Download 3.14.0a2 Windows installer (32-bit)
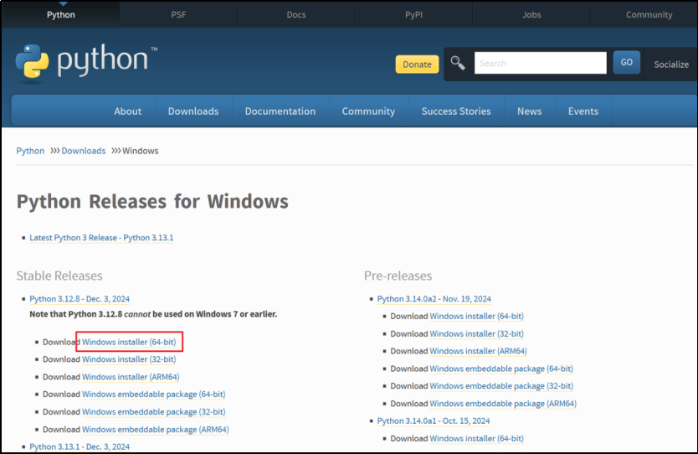The width and height of the screenshot is (698, 454). point(477,333)
